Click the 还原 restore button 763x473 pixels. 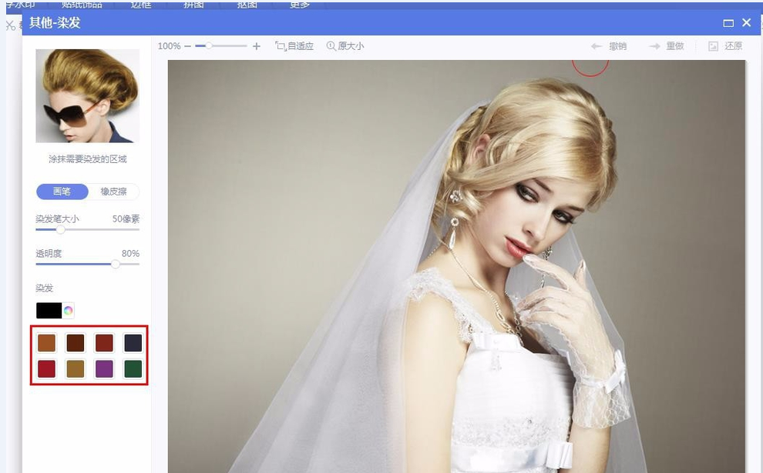pyautogui.click(x=725, y=46)
